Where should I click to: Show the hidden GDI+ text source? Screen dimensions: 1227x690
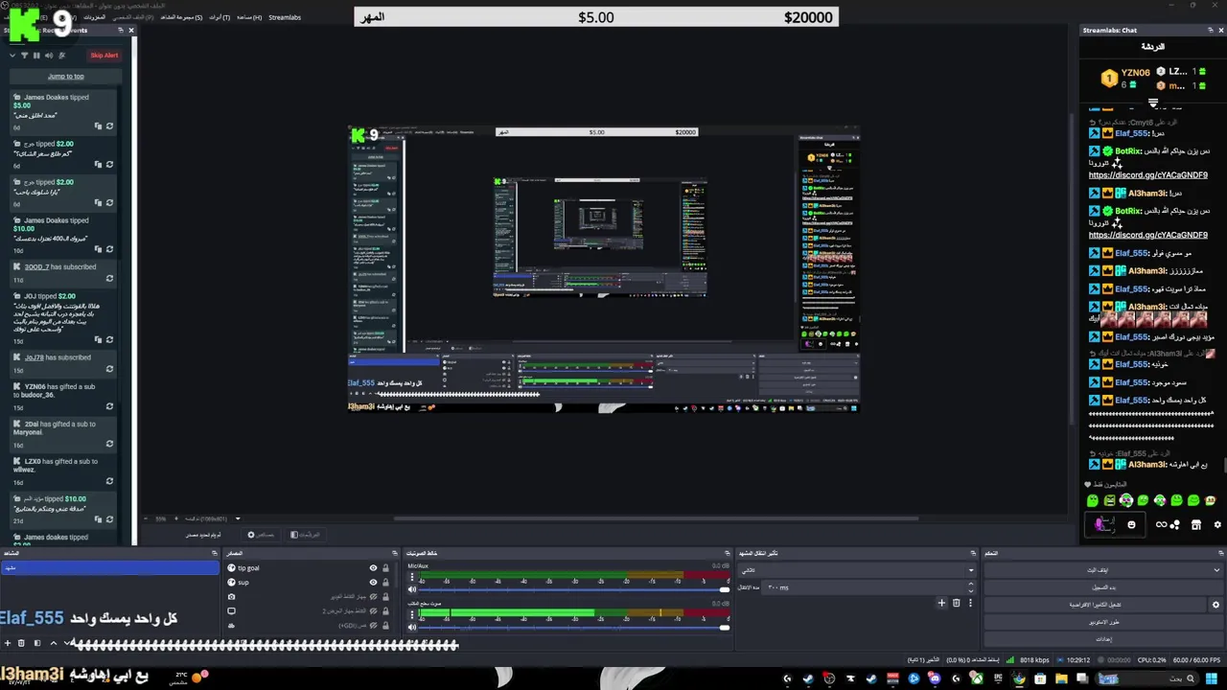[374, 625]
